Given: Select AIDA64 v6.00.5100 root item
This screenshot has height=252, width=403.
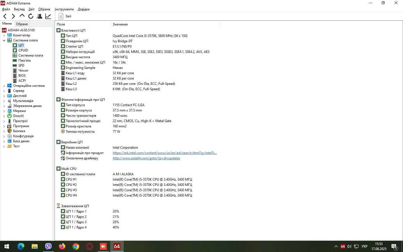Looking at the screenshot, I should [x=18, y=30].
